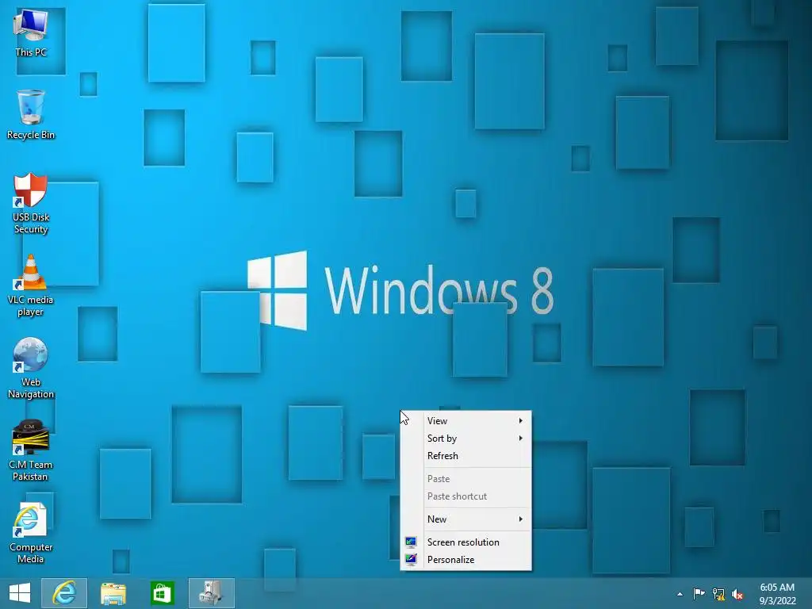The width and height of the screenshot is (812, 609).
Task: Select the Computer Media shortcut
Action: click(x=31, y=533)
